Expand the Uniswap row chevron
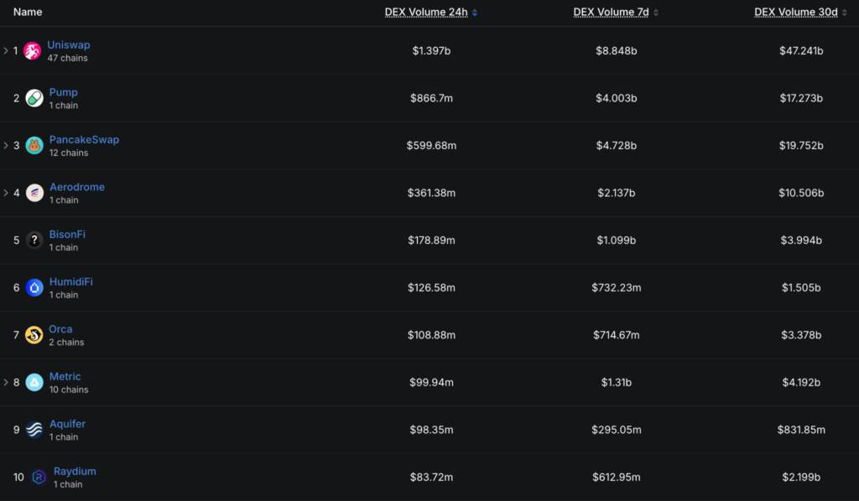Image resolution: width=859 pixels, height=501 pixels. pyautogui.click(x=6, y=51)
